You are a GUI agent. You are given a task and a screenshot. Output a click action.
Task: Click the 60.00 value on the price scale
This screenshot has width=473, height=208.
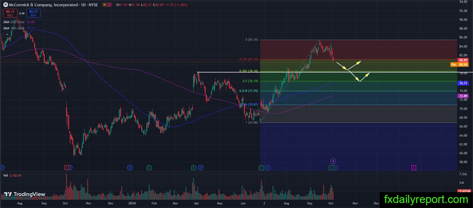click(x=463, y=153)
